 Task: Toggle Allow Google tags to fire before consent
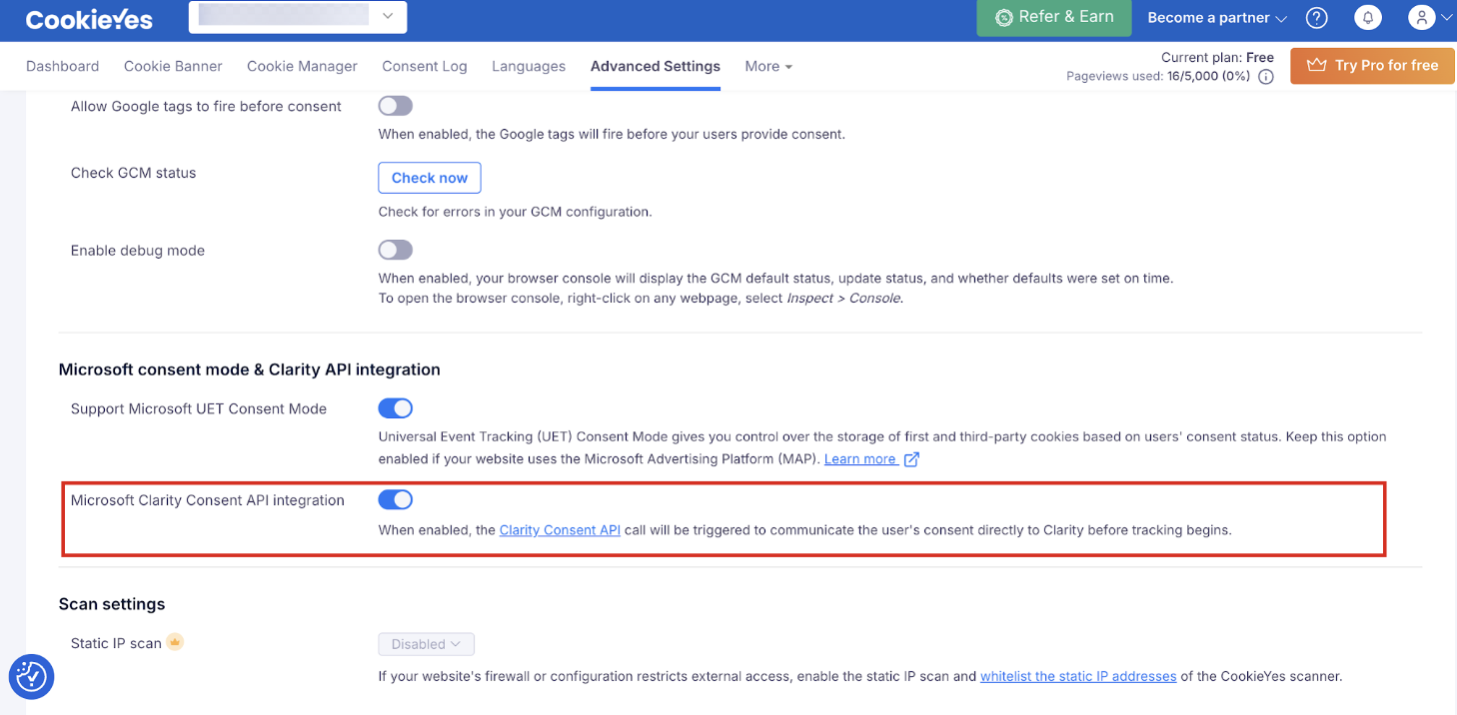click(395, 106)
